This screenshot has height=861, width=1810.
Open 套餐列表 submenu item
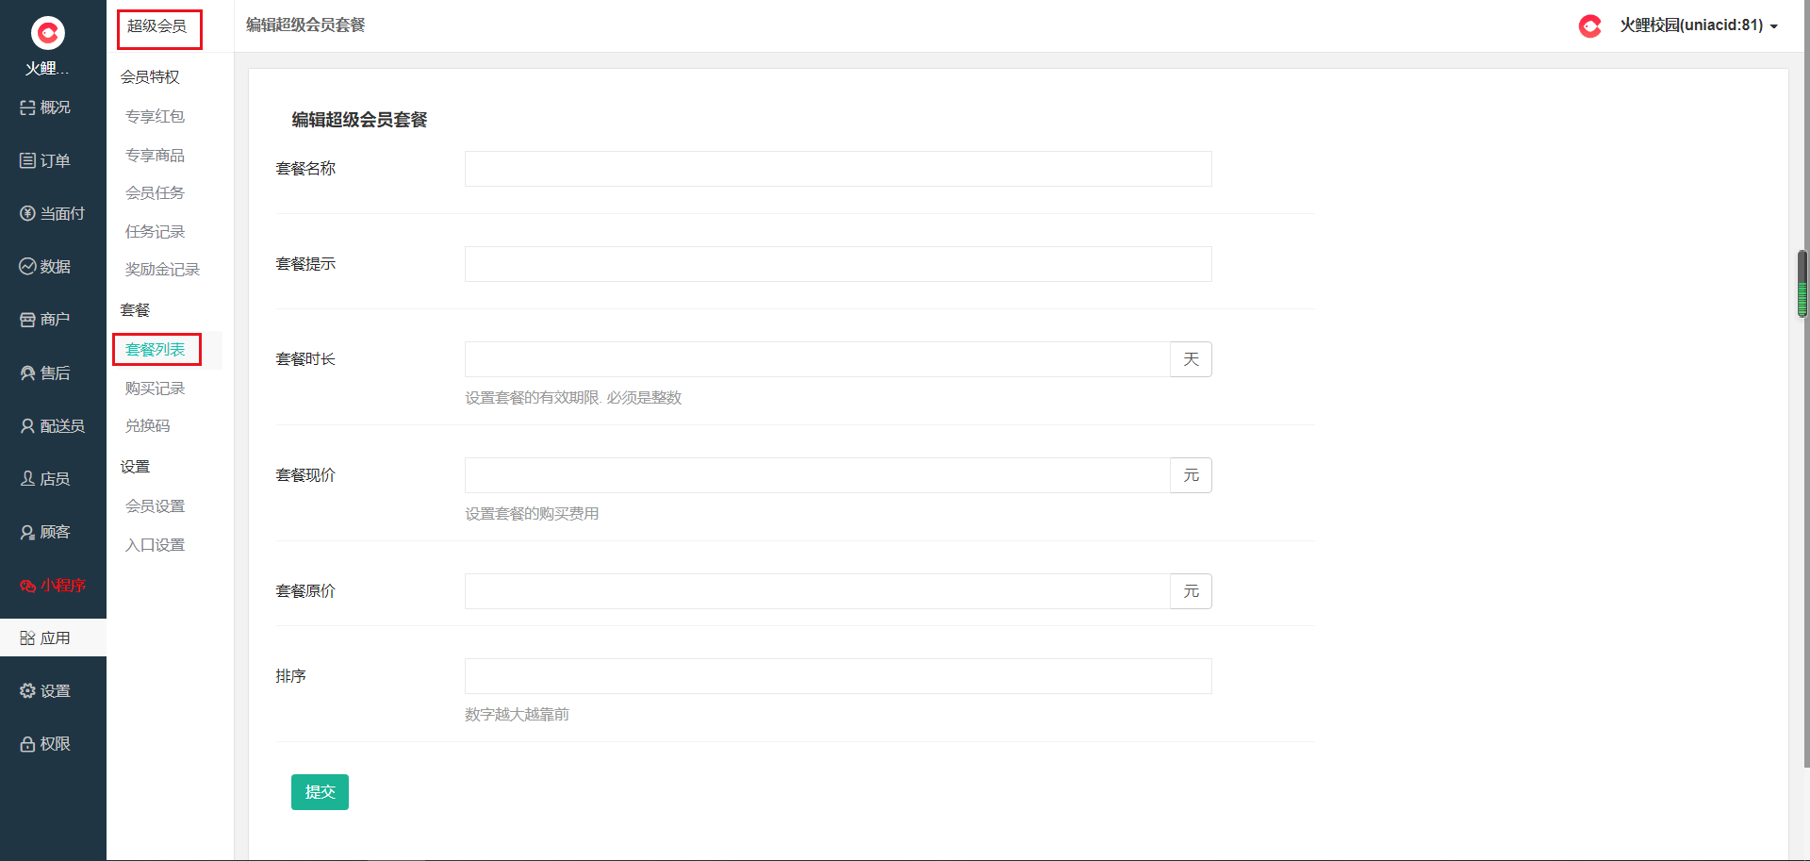(156, 349)
